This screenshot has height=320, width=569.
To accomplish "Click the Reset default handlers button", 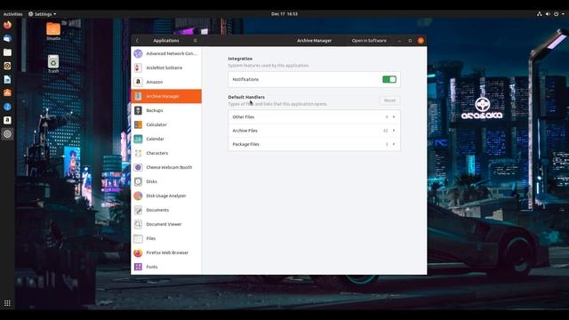I will click(x=389, y=100).
